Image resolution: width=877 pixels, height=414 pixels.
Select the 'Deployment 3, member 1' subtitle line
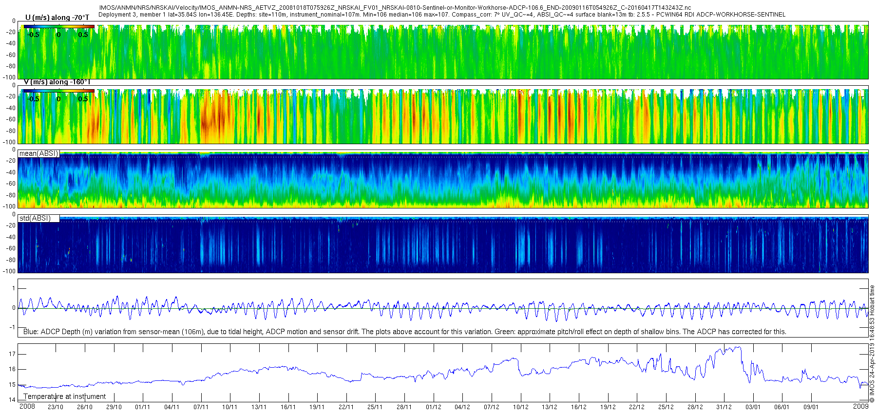[x=442, y=15]
